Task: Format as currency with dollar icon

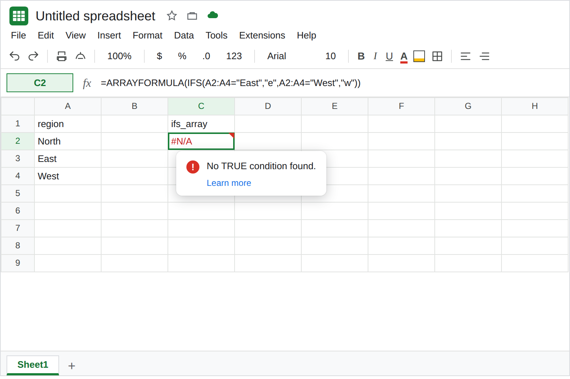Action: tap(159, 56)
